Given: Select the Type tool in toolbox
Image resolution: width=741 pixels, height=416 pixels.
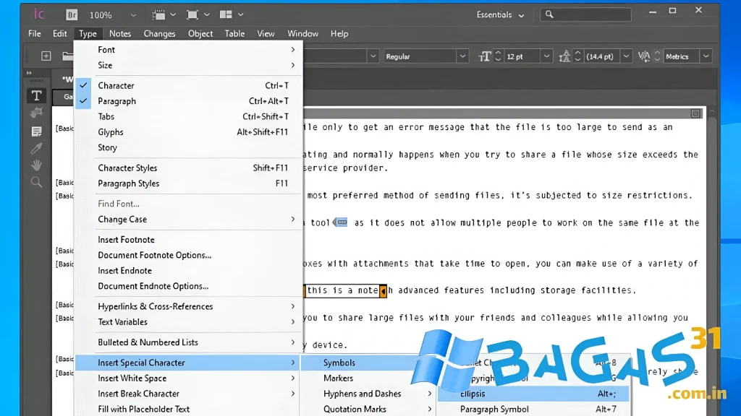Looking at the screenshot, I should [x=36, y=96].
